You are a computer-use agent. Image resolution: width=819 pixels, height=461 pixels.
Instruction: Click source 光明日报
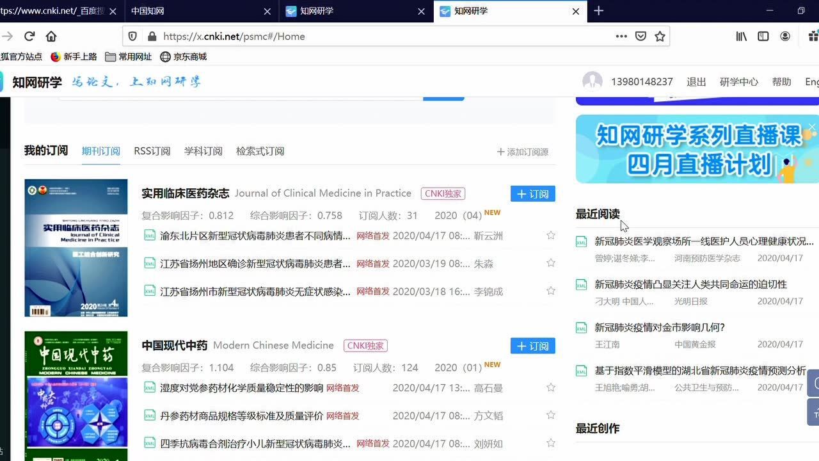[x=691, y=301]
